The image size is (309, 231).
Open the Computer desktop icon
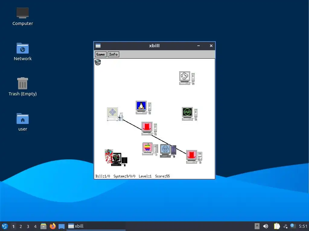click(x=23, y=17)
